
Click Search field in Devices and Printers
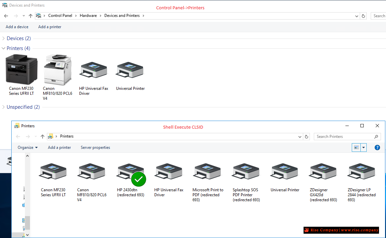click(x=379, y=16)
